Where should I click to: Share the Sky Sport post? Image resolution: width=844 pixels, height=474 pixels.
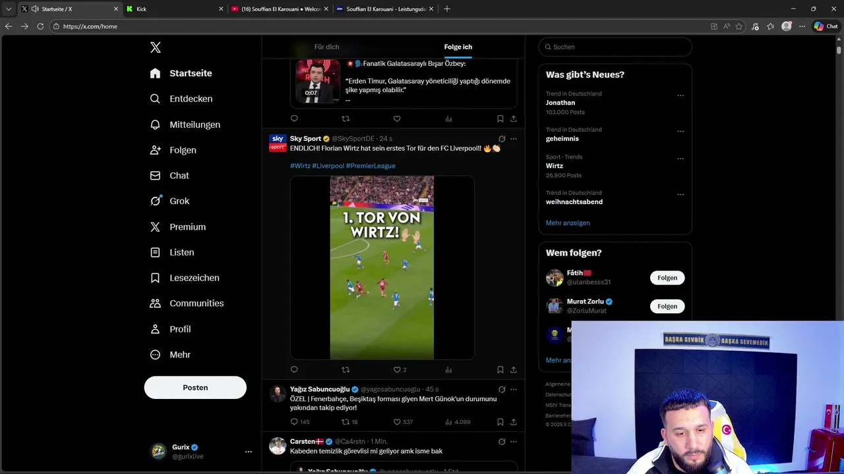[x=514, y=370]
